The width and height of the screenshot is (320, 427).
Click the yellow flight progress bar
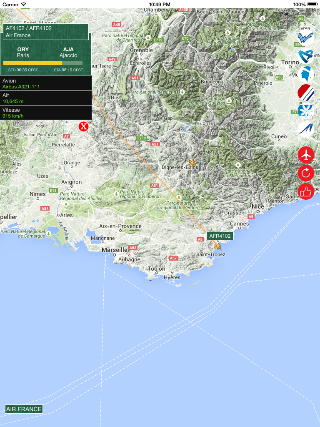tap(43, 63)
